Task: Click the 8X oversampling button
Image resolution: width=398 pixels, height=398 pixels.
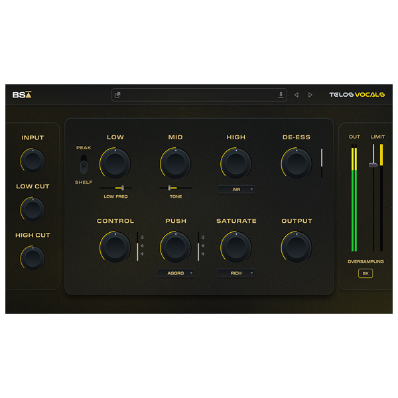Action: coord(365,273)
